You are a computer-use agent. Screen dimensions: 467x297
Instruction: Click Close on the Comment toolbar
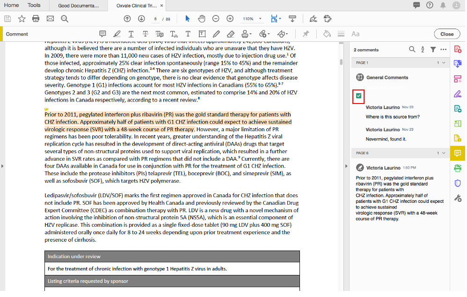447,34
